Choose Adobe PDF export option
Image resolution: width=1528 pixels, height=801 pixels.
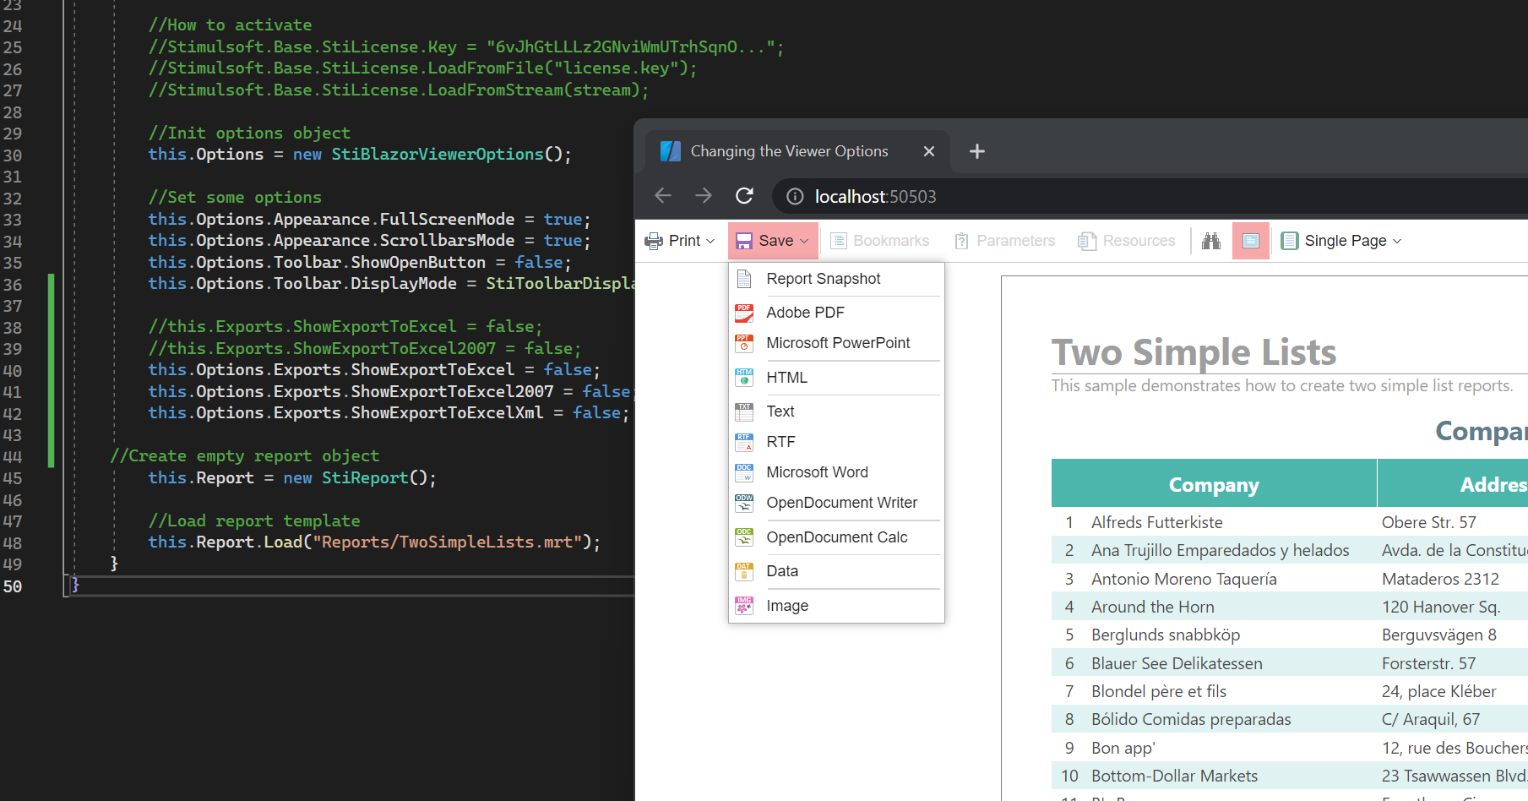point(836,313)
